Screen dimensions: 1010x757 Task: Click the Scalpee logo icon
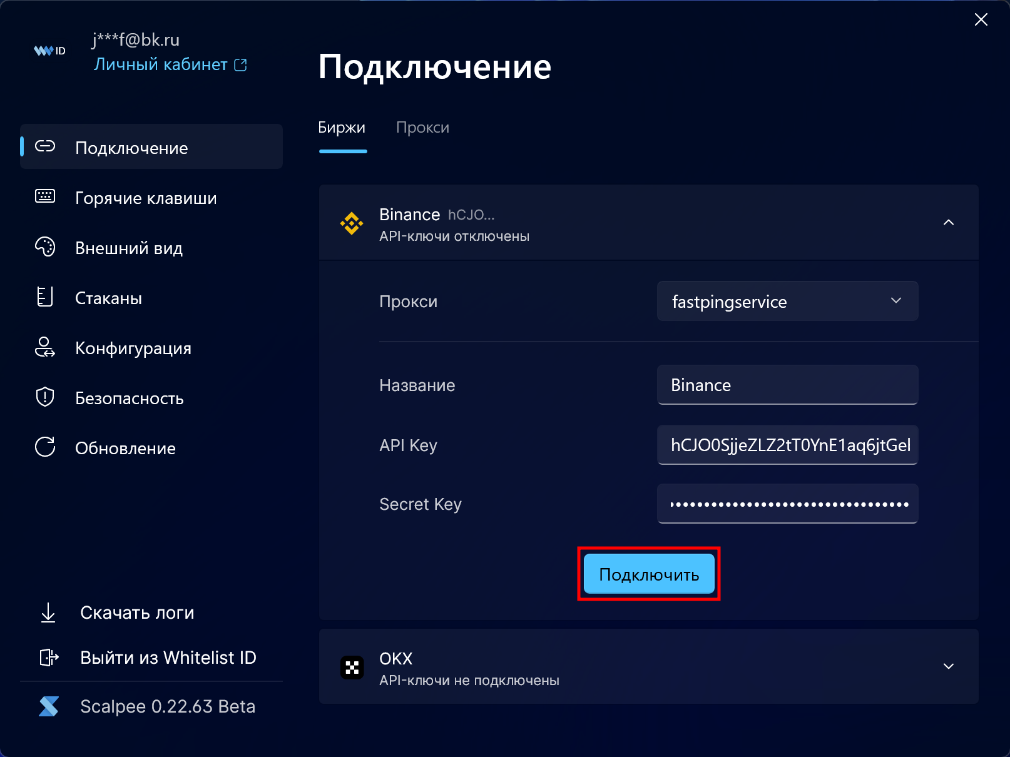point(49,706)
